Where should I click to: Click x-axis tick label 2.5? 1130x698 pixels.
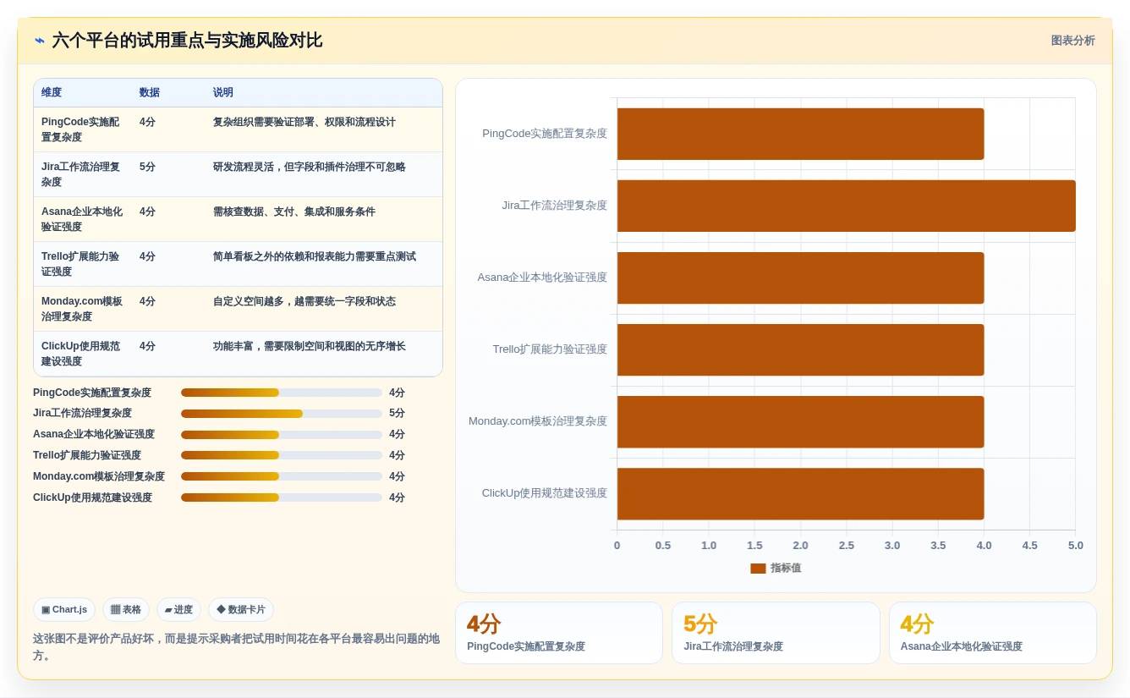coord(847,546)
